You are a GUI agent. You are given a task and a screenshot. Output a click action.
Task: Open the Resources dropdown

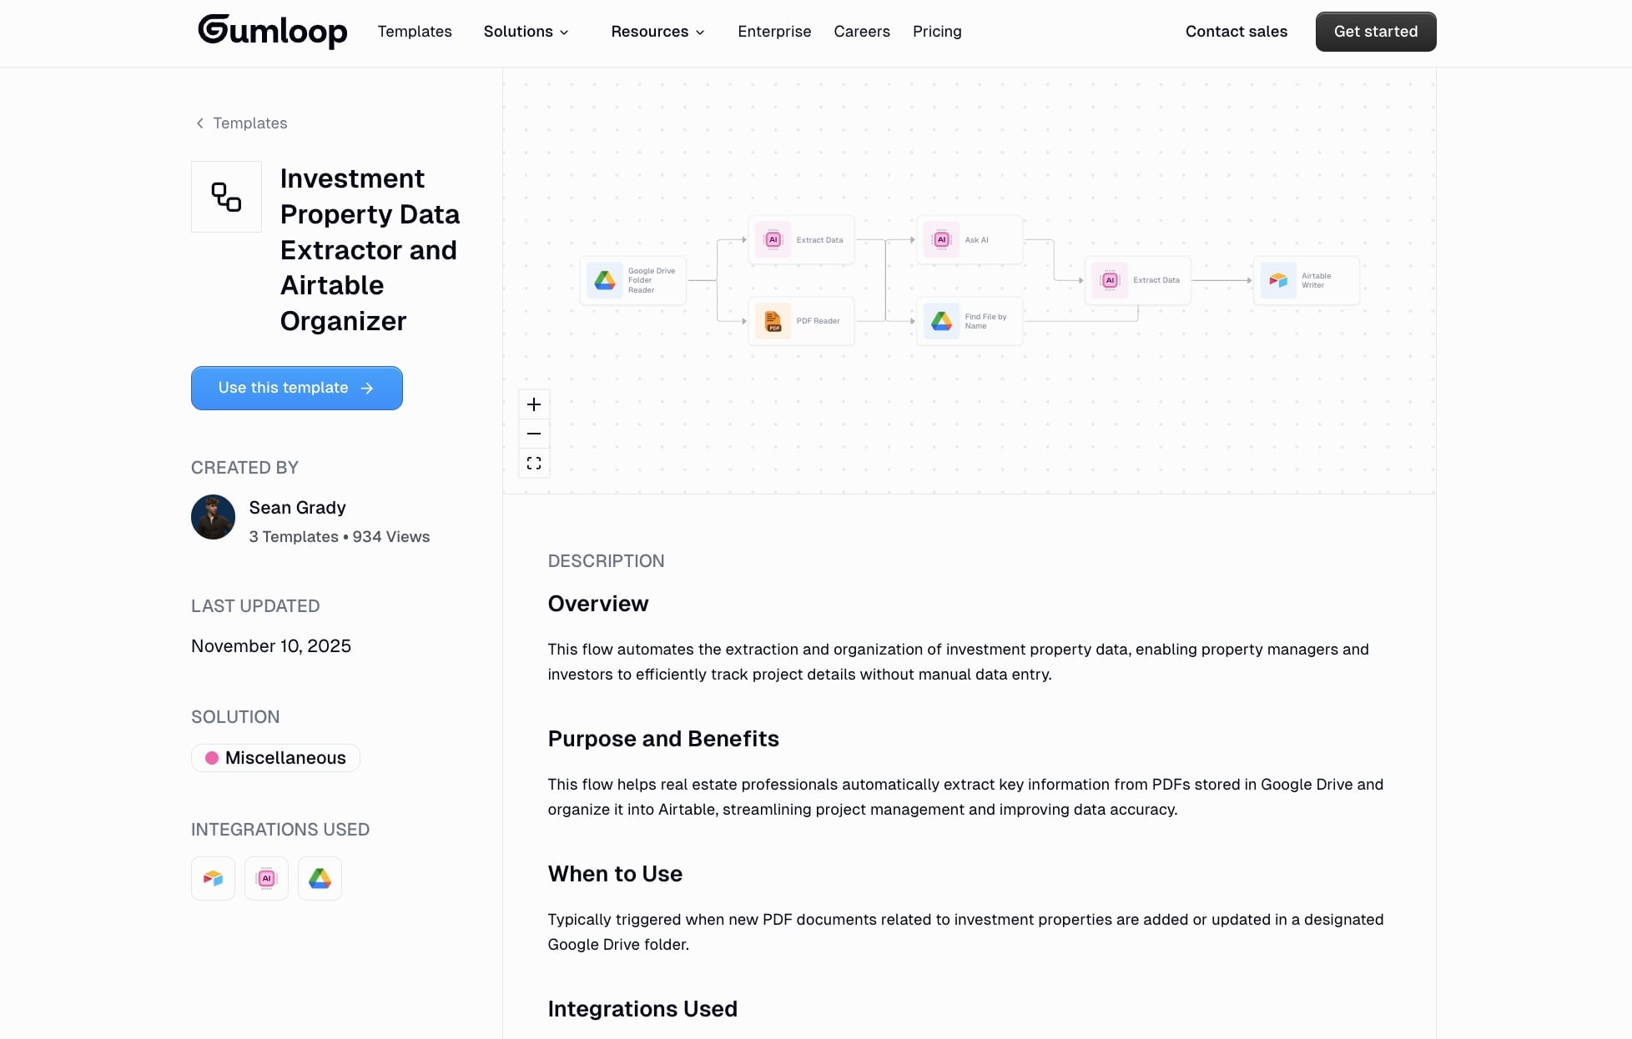pyautogui.click(x=657, y=32)
